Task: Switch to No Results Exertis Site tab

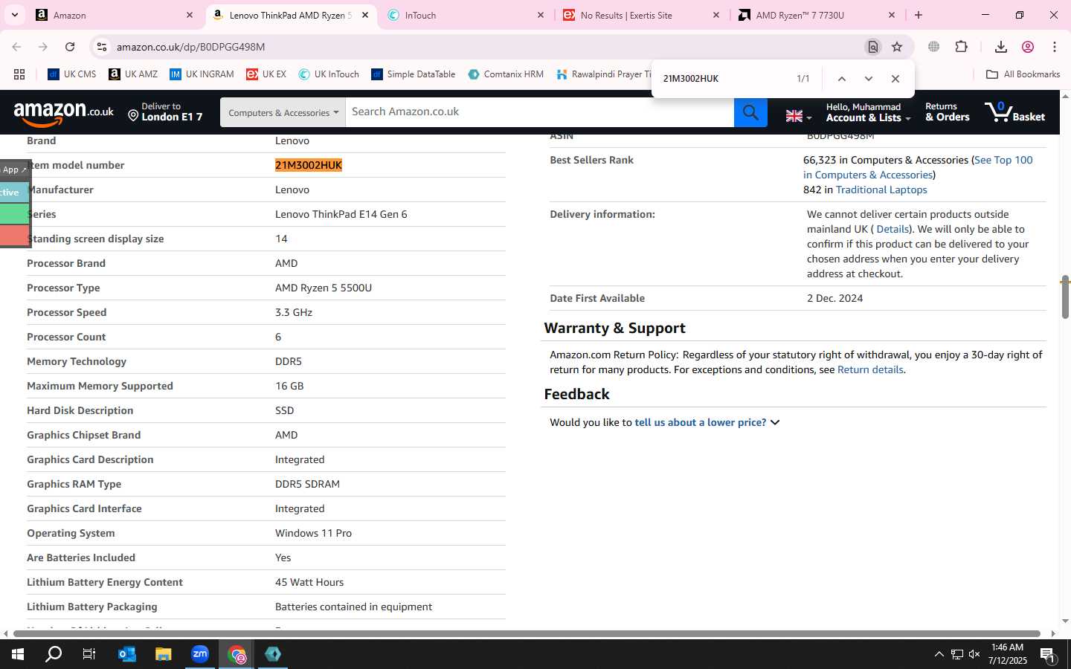Action: (642, 15)
